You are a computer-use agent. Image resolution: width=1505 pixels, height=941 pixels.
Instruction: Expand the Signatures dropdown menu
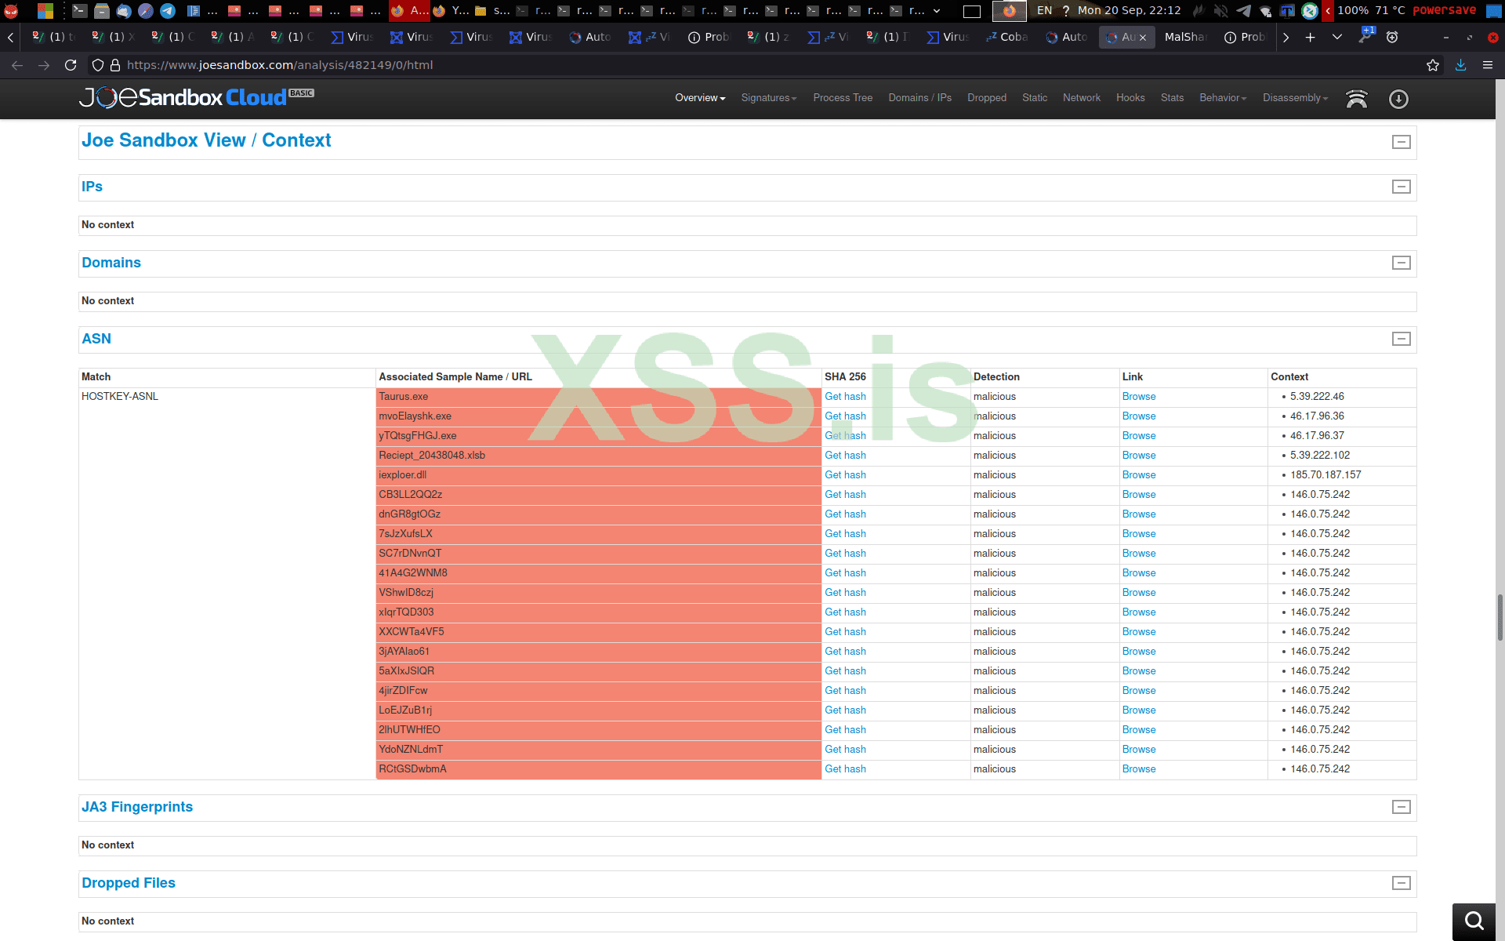tap(768, 98)
